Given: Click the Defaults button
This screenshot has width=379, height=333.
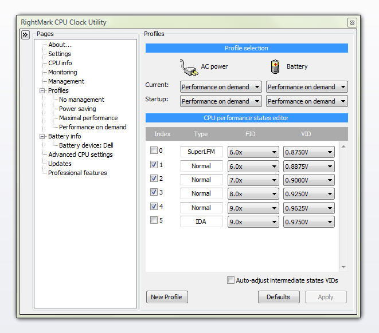Looking at the screenshot, I should tap(279, 297).
